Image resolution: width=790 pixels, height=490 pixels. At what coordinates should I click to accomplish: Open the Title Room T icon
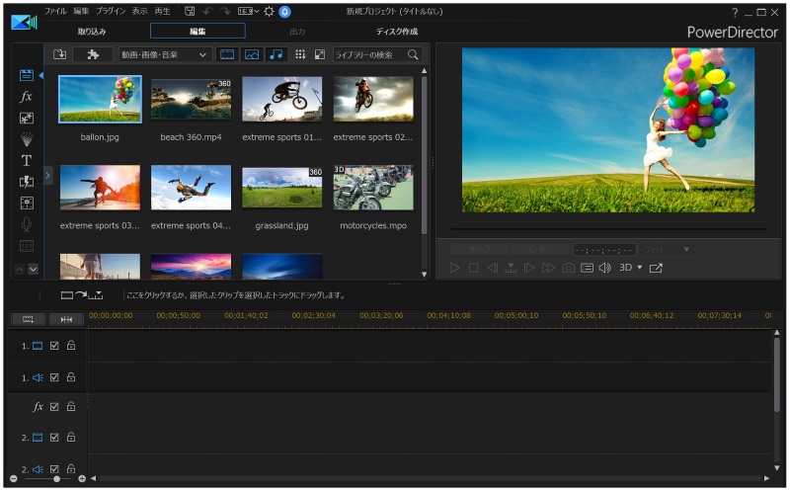point(27,160)
